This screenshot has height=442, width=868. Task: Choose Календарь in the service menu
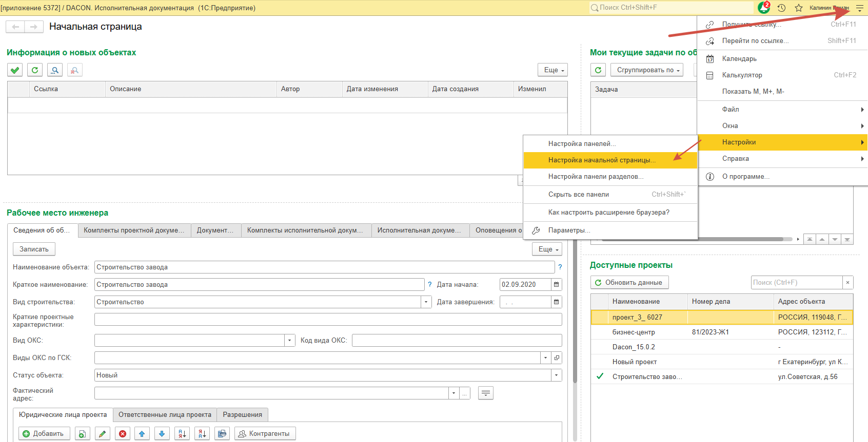point(739,58)
